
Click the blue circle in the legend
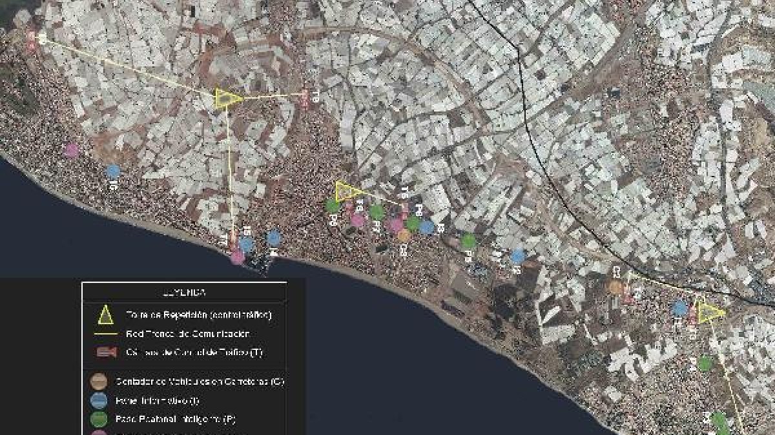click(x=99, y=401)
